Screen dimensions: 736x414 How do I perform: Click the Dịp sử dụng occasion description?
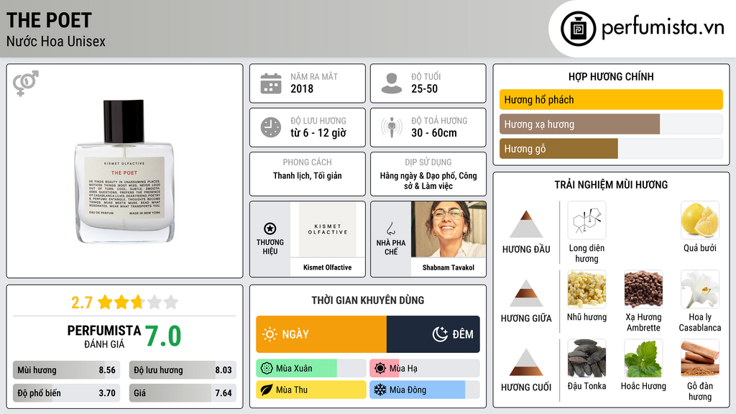tap(428, 180)
